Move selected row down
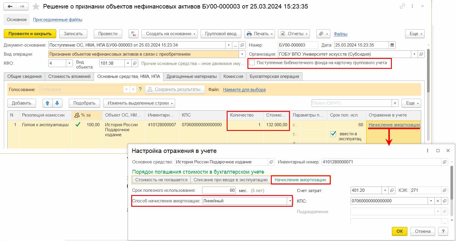This screenshot has height=241, width=456. 57,103
